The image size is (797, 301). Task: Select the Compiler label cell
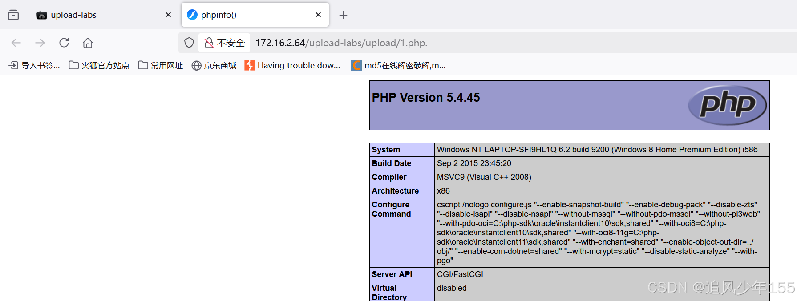402,177
